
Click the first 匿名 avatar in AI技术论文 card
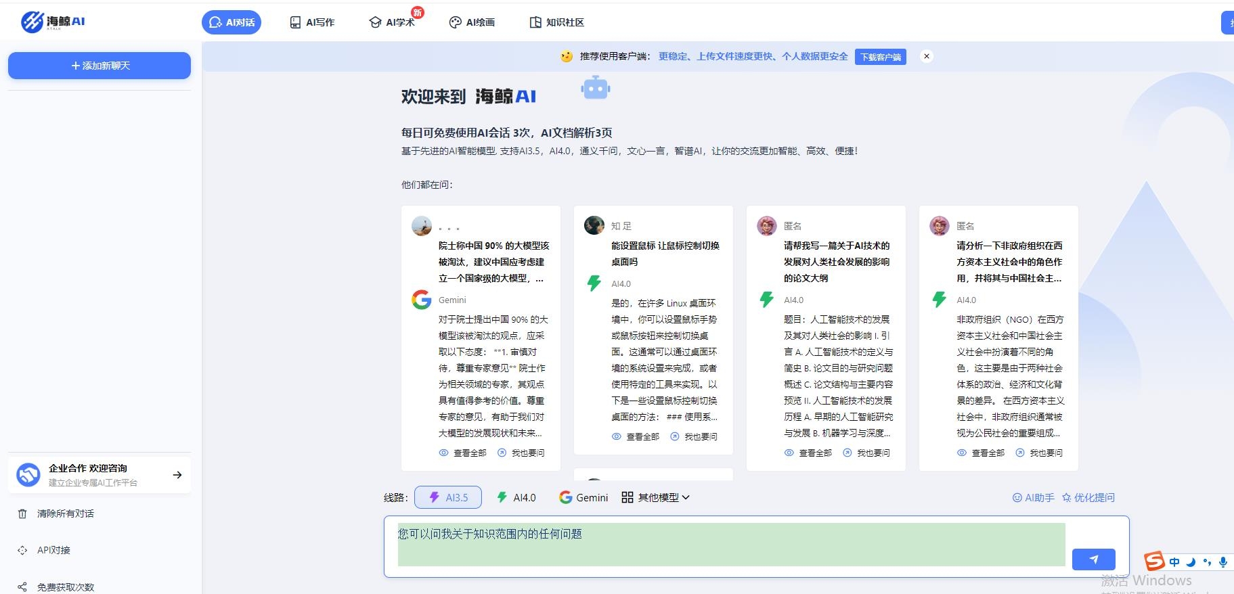[x=767, y=226]
